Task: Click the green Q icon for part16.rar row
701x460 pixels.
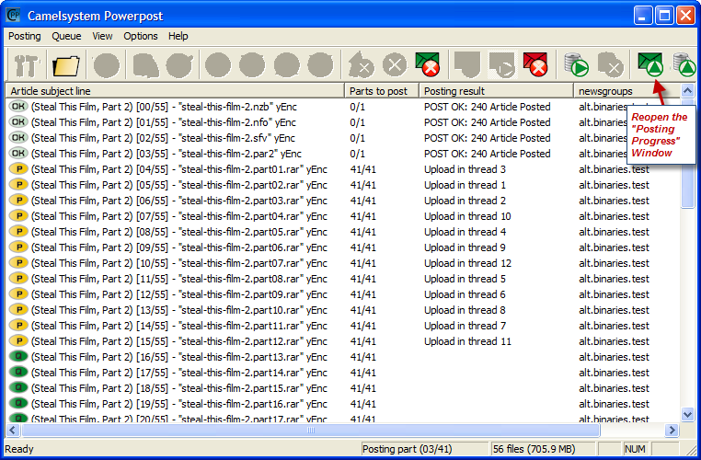Action: click(18, 404)
